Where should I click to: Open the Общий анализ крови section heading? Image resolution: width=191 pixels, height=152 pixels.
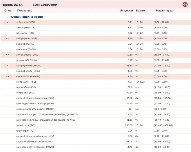(x=29, y=17)
